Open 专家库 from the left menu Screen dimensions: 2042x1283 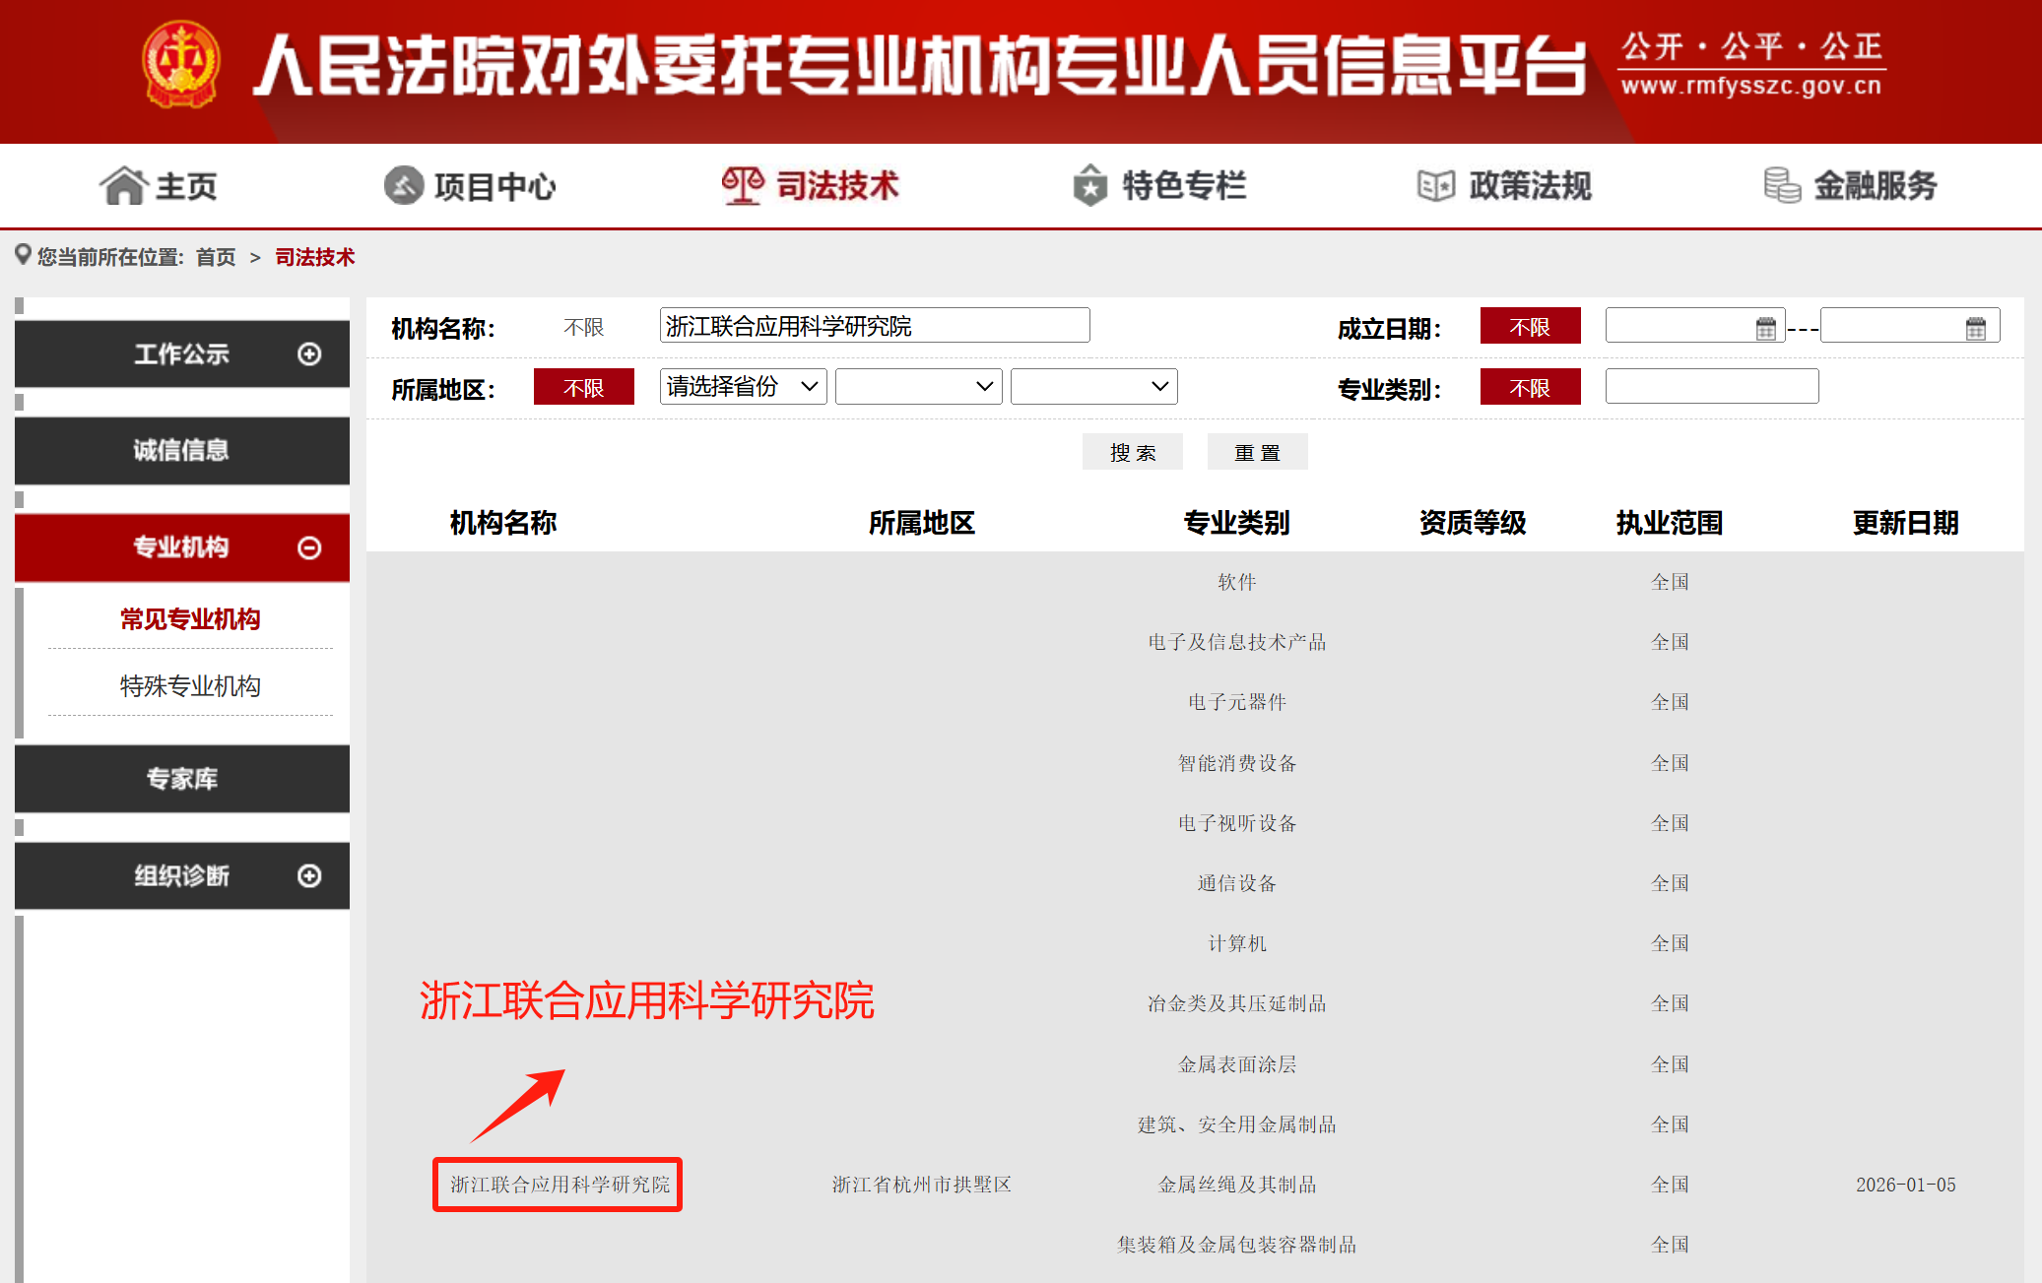click(x=181, y=778)
